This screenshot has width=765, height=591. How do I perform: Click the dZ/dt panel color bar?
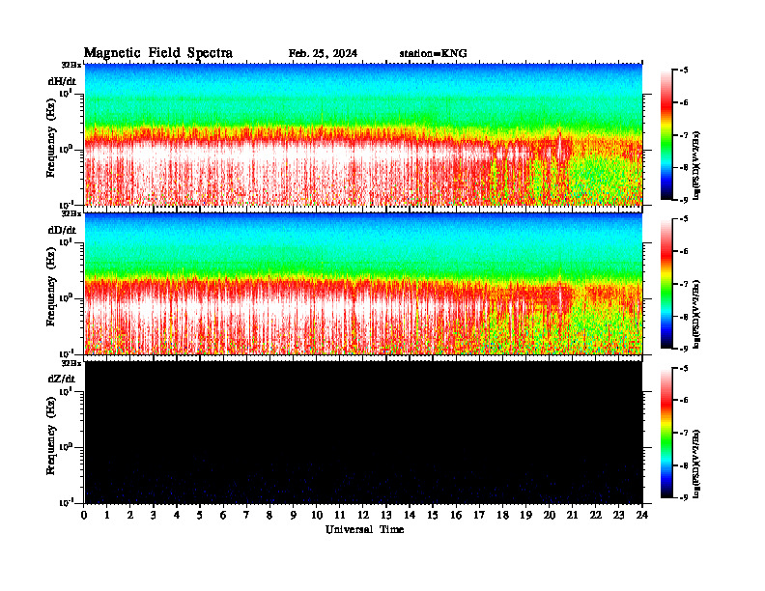click(x=666, y=433)
